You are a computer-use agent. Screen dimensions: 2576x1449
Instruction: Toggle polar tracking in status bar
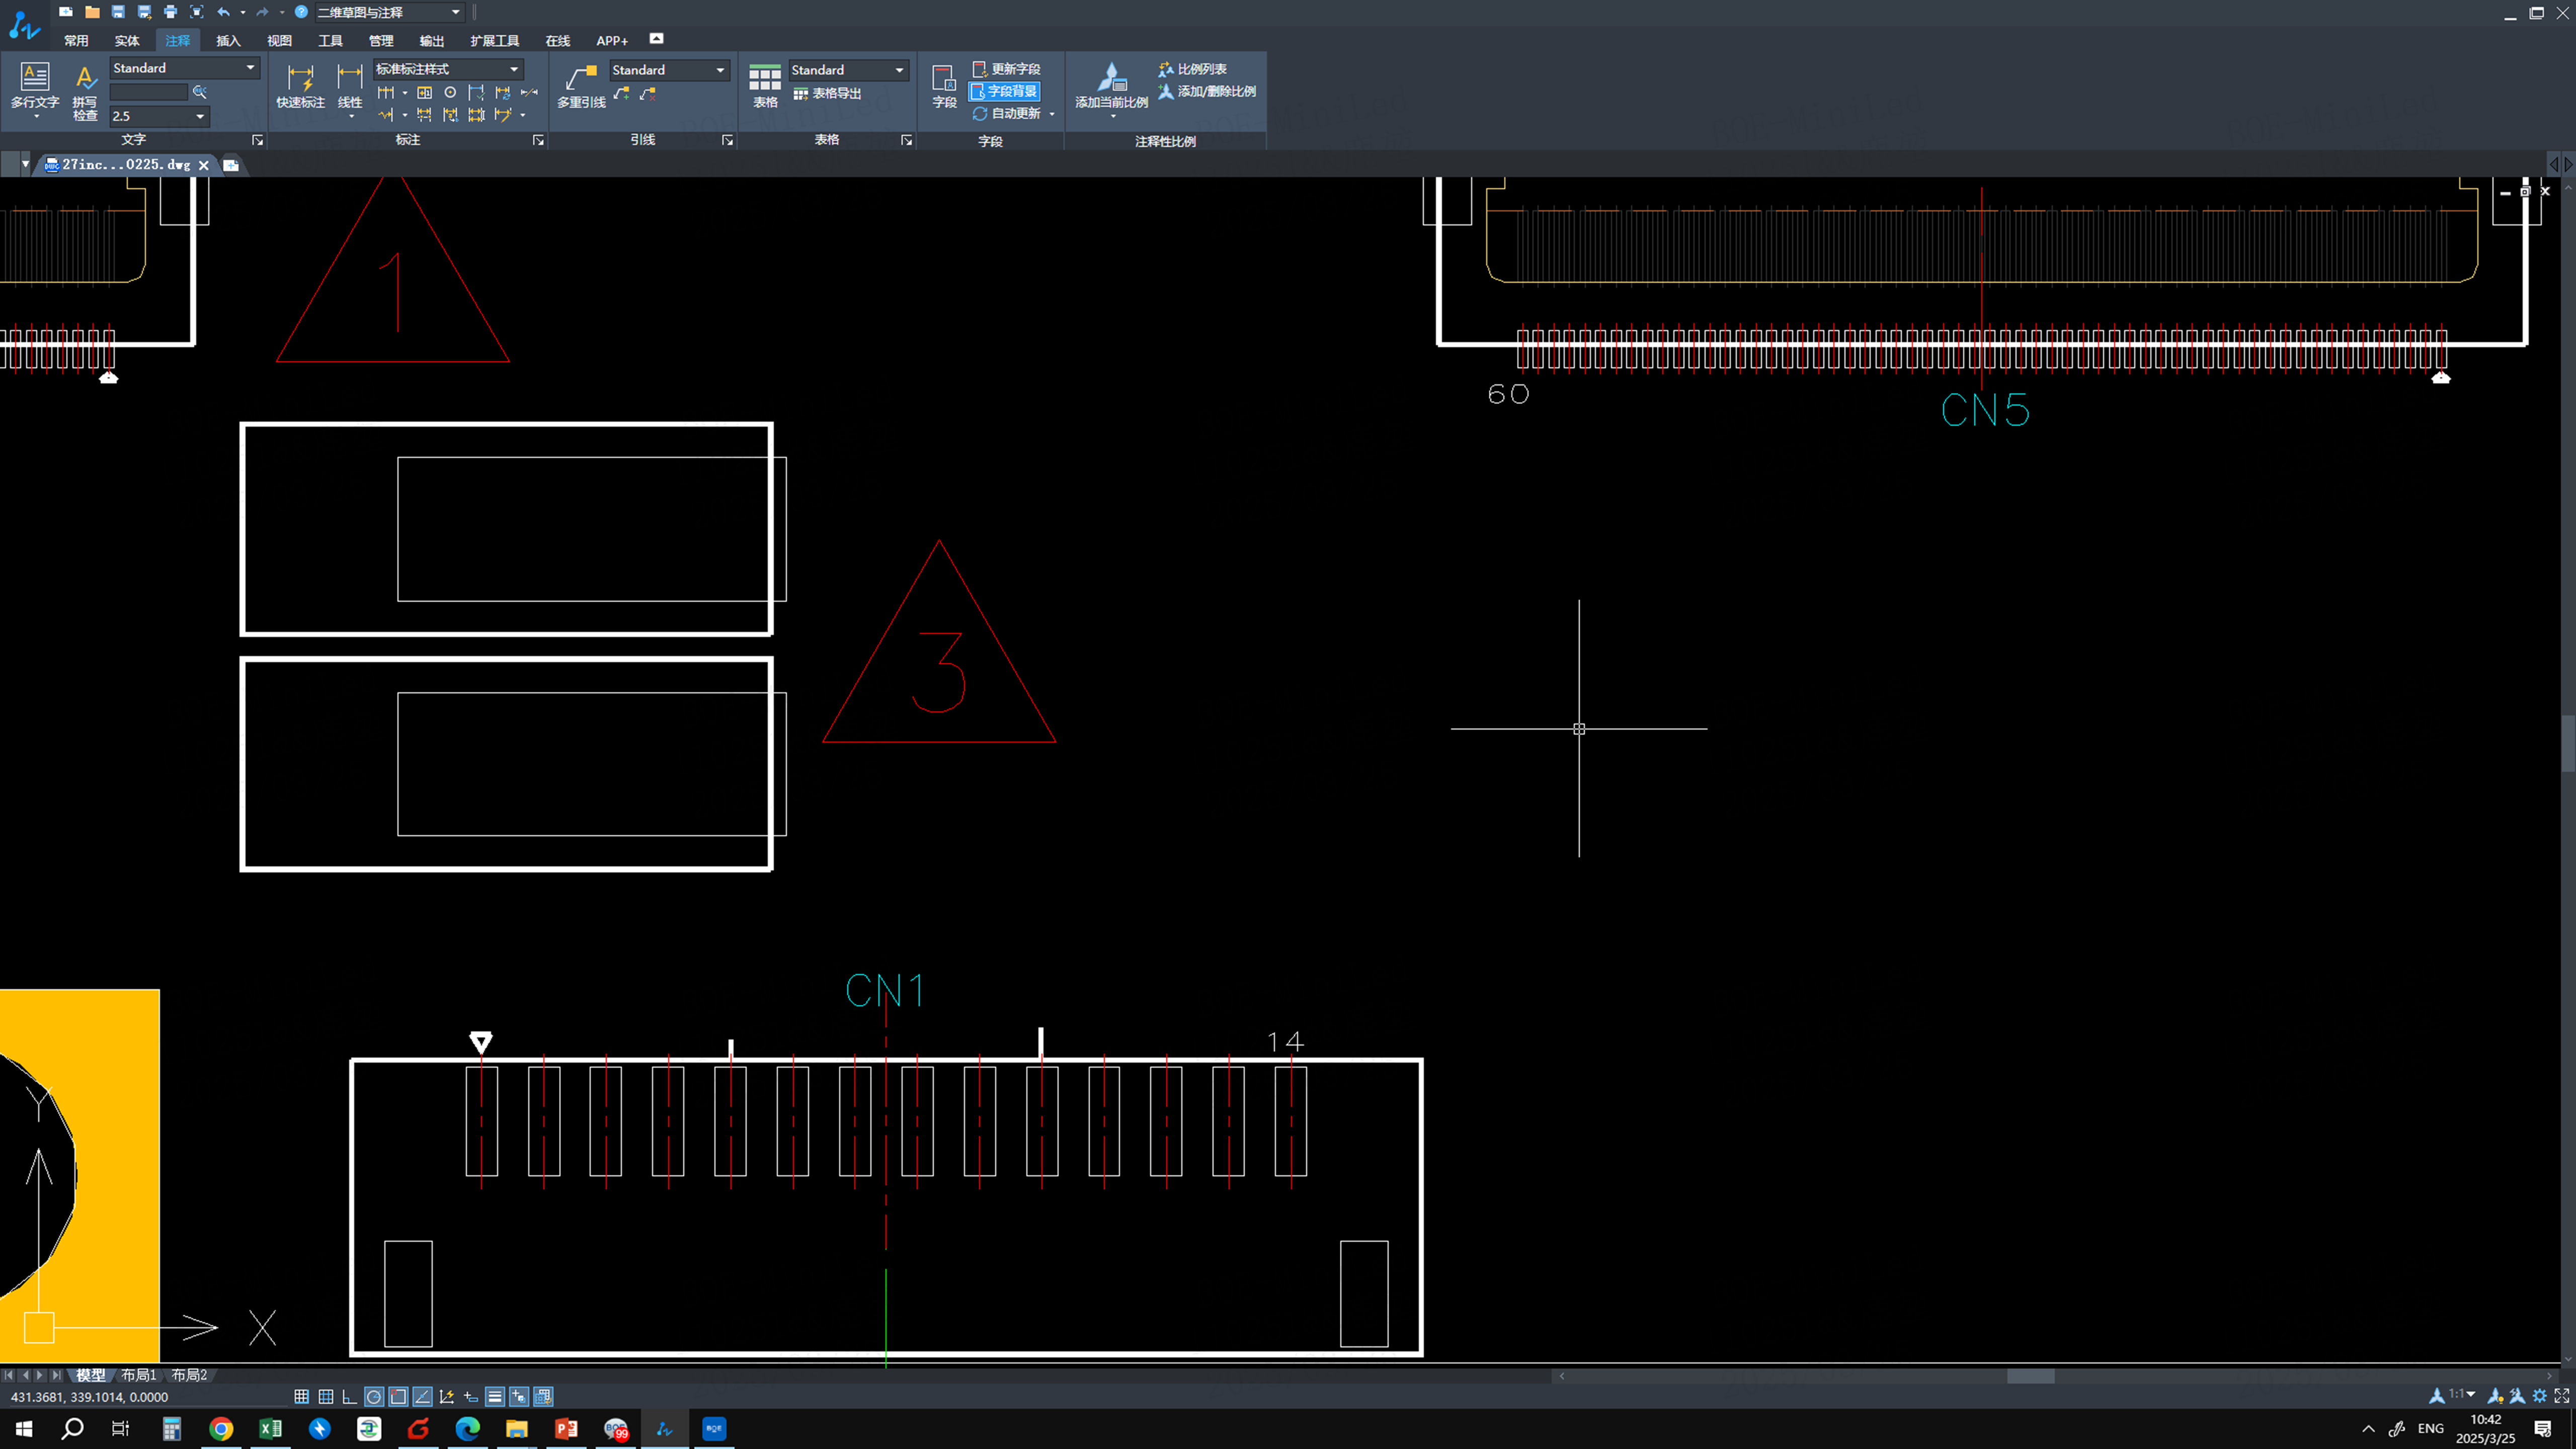click(374, 1397)
